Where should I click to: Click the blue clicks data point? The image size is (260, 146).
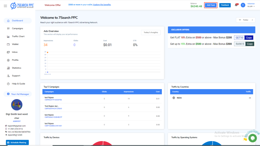point(47,72)
